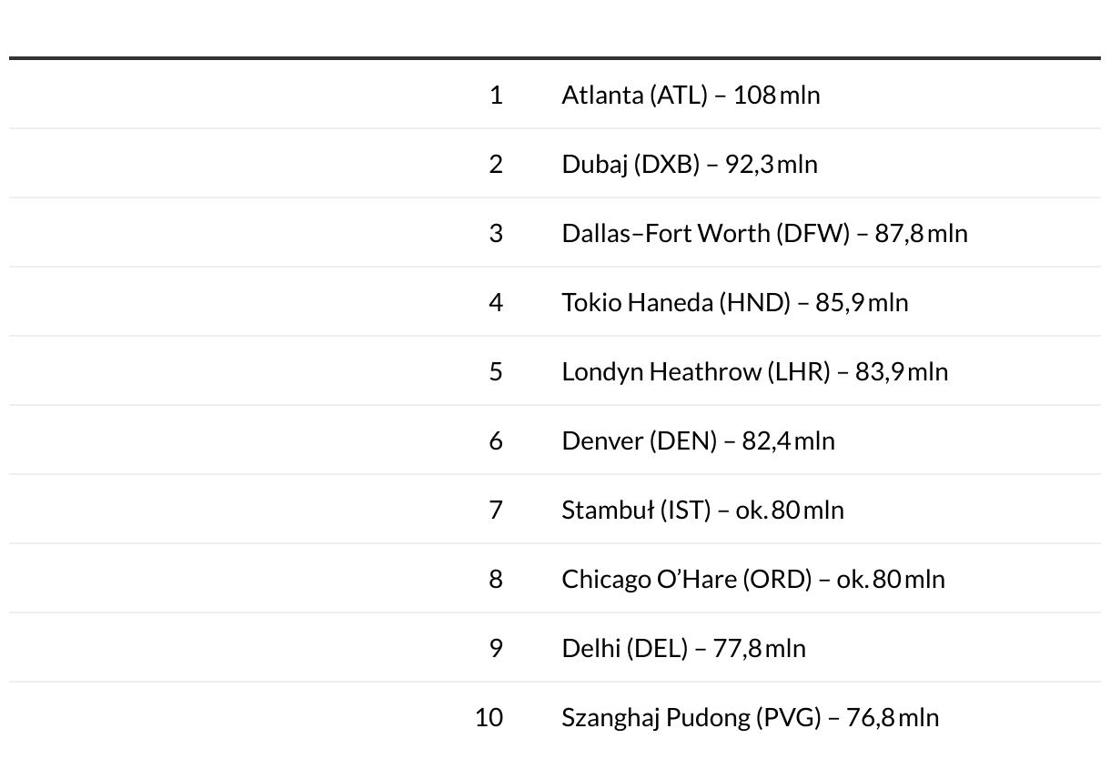Click rank number 5 cell

[x=496, y=371]
